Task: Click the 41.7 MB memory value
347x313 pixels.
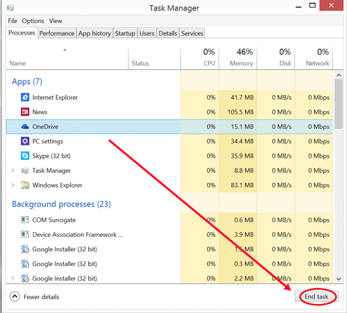Action: point(242,98)
